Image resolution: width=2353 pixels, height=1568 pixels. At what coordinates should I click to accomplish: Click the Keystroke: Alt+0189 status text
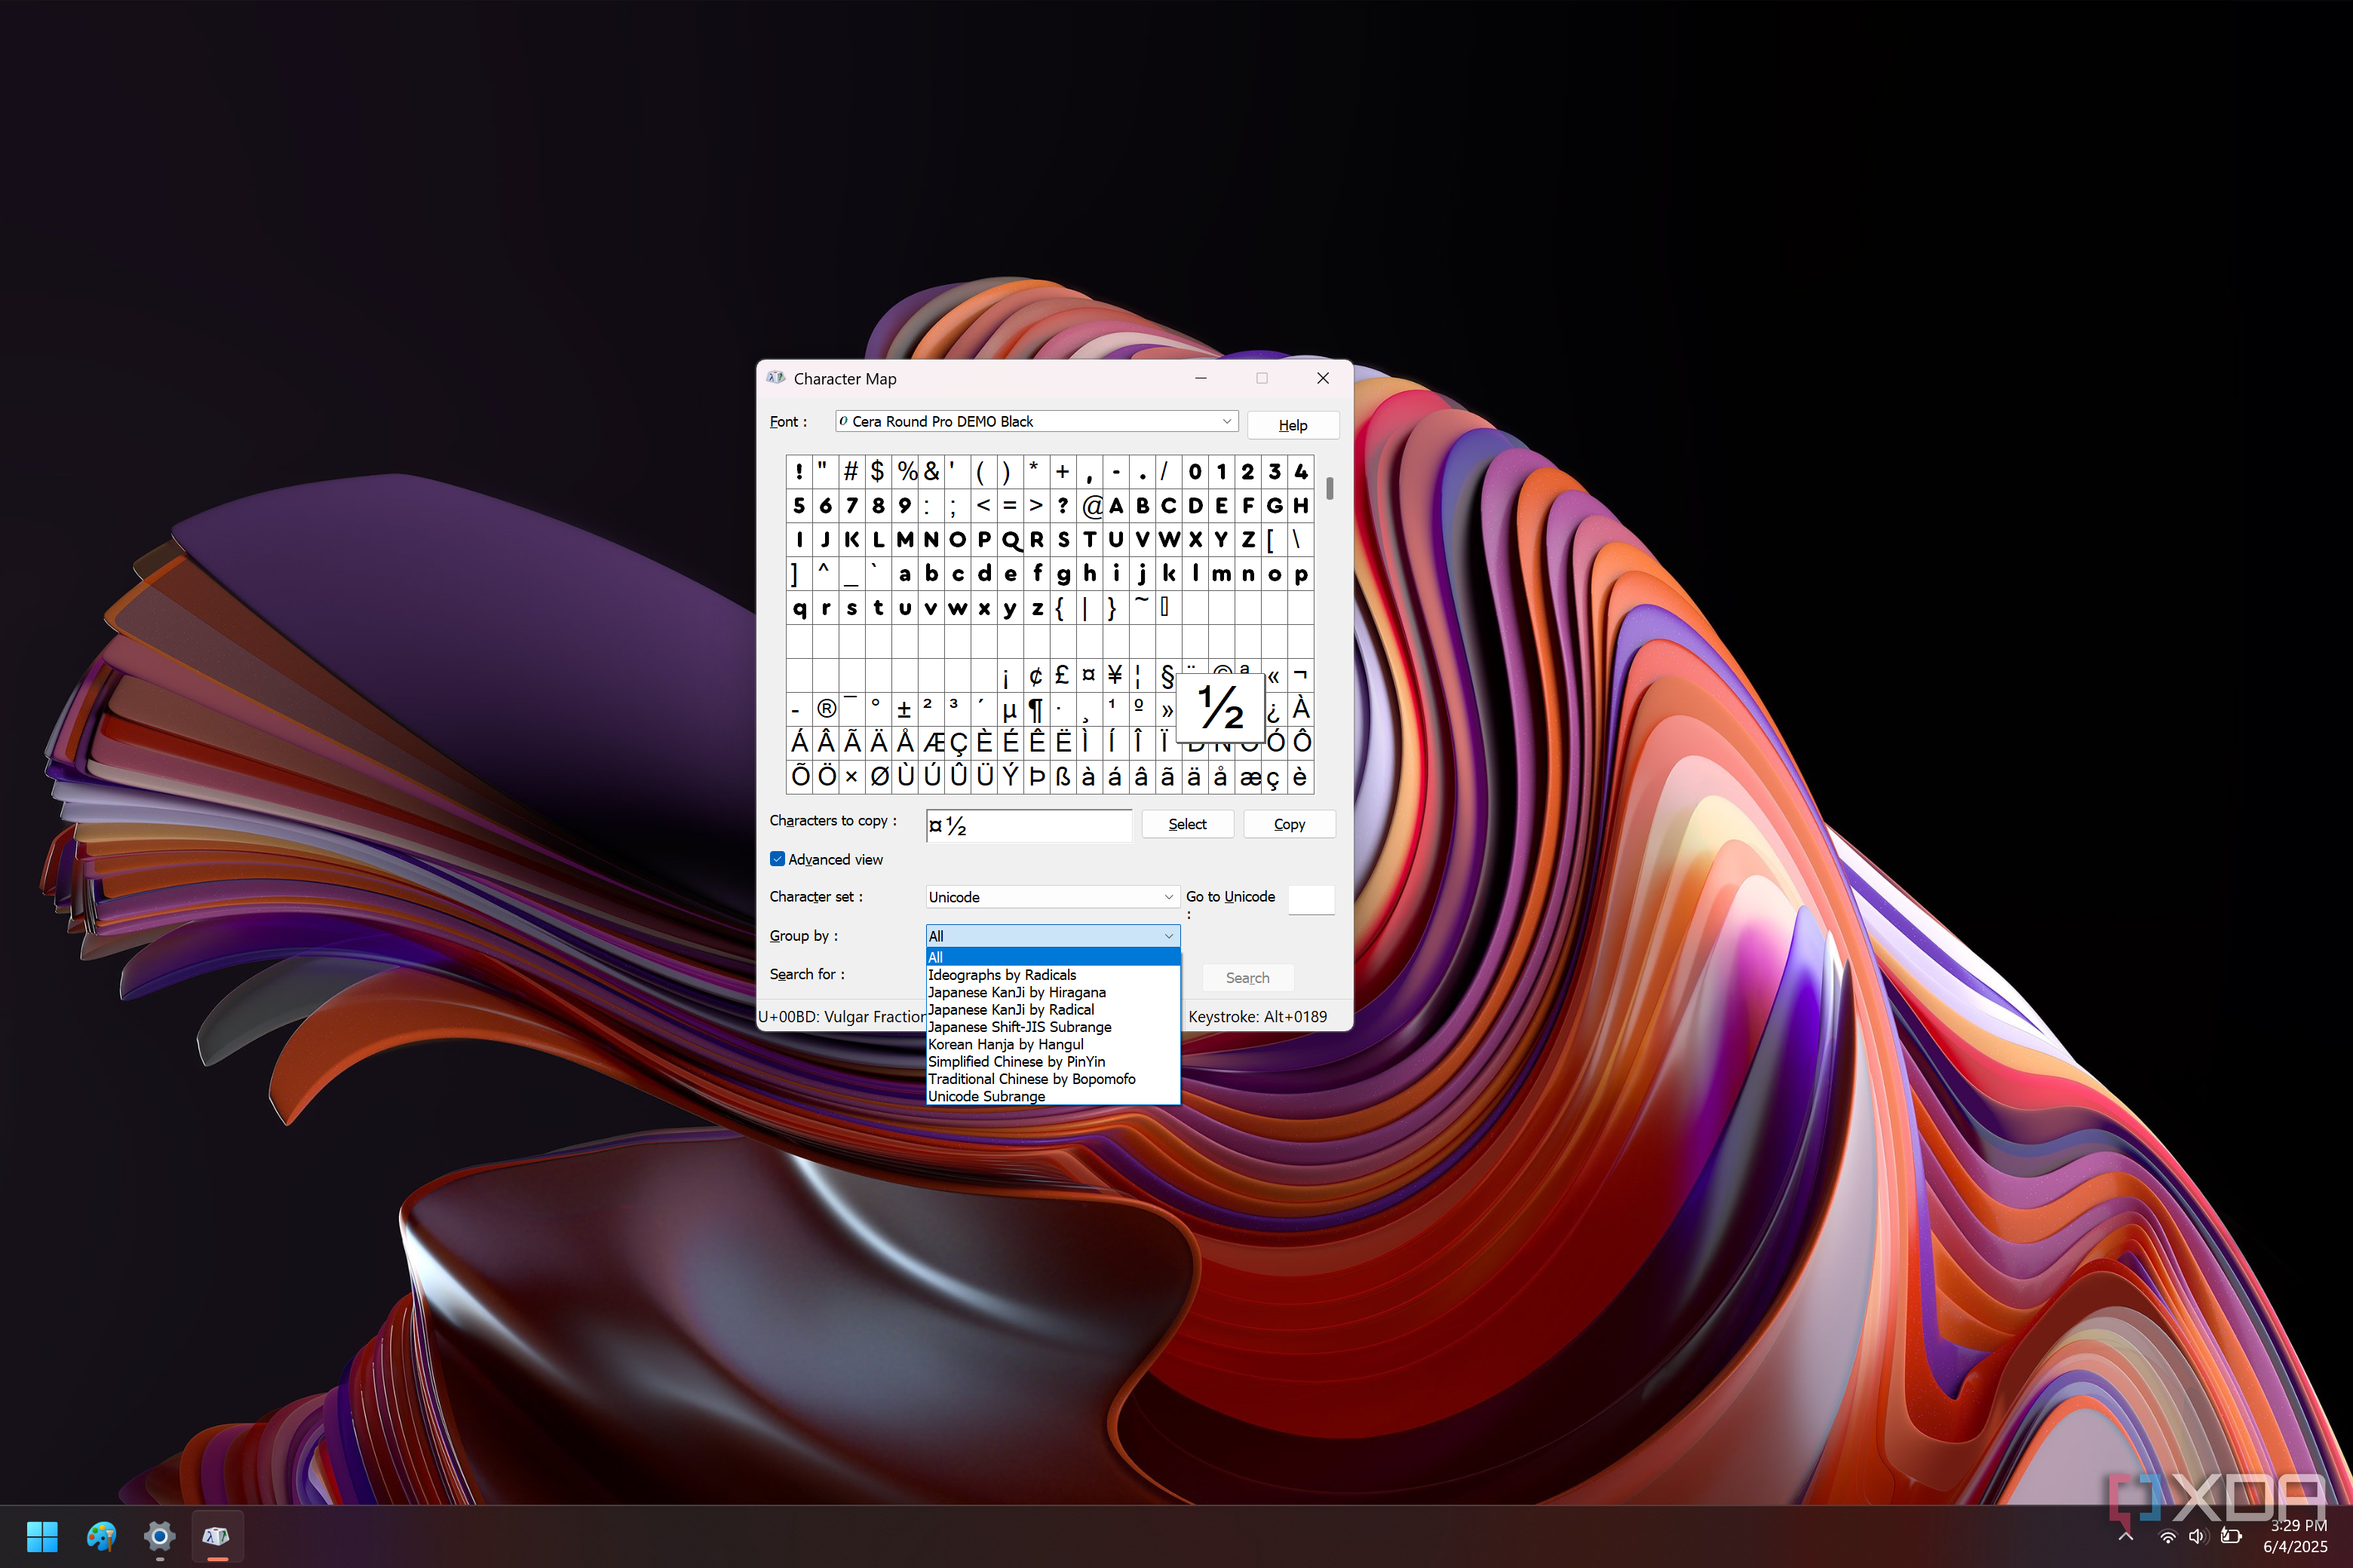click(x=1257, y=1016)
